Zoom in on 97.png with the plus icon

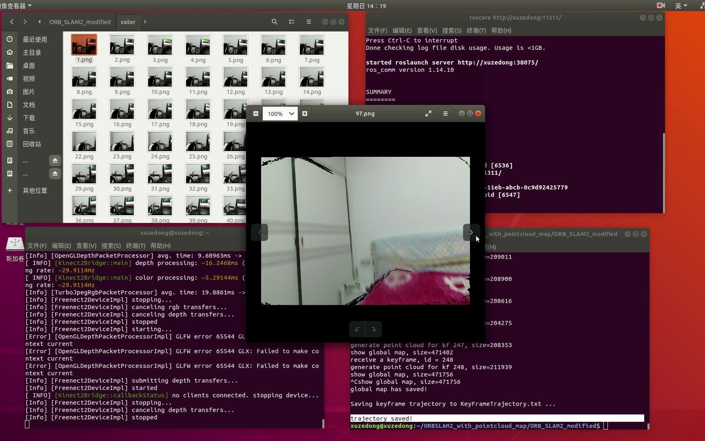tap(304, 114)
